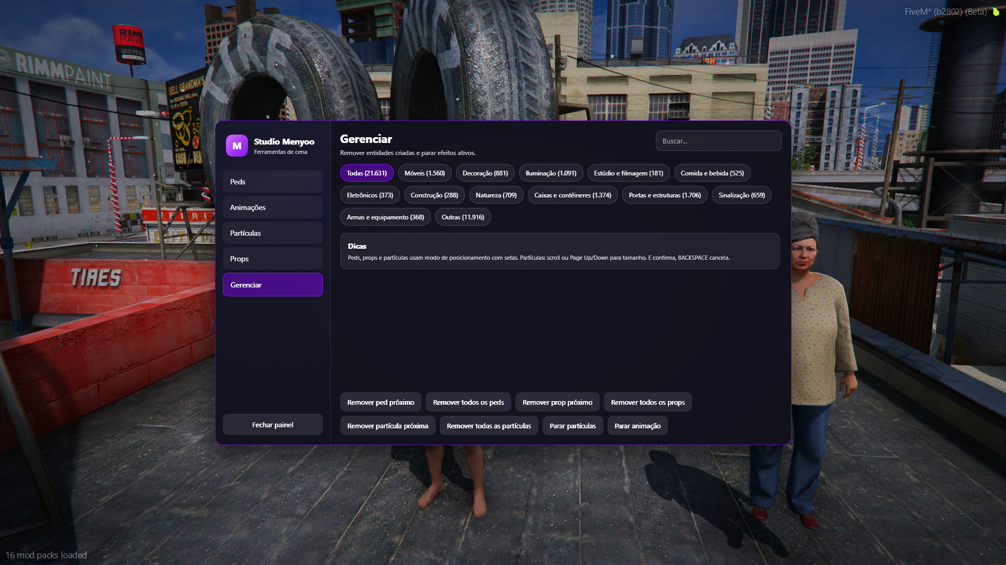Stop effects with Parar partículas

(x=572, y=426)
